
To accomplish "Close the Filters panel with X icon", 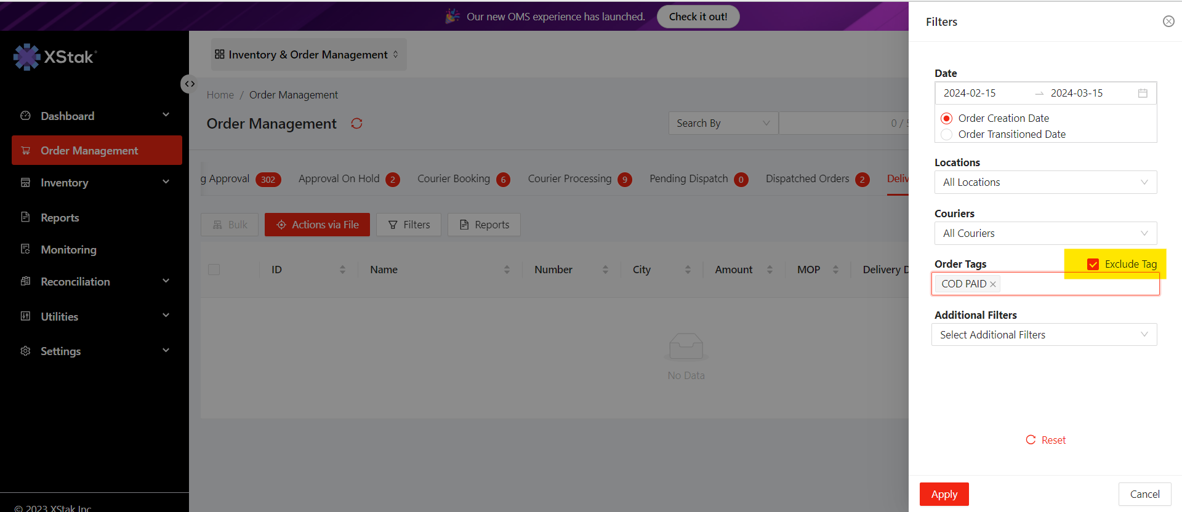I will (1168, 22).
